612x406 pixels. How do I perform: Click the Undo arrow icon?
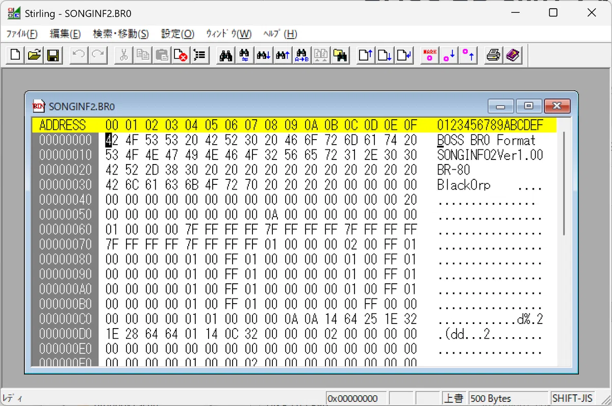pyautogui.click(x=79, y=55)
